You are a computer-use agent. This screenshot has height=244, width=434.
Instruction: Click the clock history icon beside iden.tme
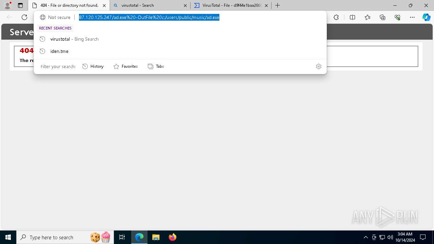(x=42, y=51)
